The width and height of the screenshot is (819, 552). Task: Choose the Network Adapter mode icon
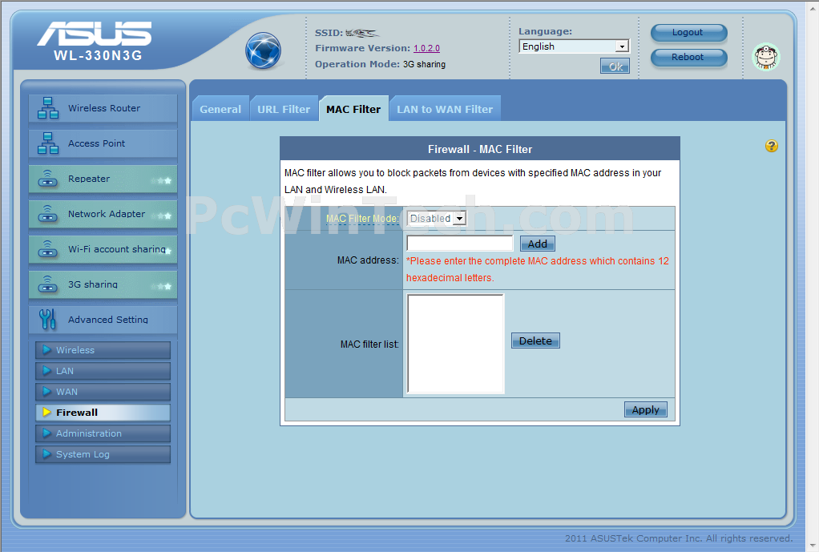point(48,214)
